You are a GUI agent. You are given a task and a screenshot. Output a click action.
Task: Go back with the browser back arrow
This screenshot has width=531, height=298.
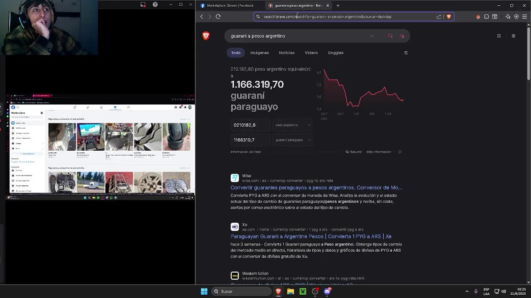202,17
